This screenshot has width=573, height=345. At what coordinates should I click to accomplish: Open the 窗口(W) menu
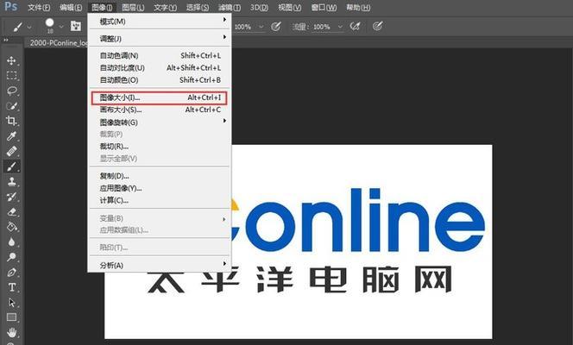pos(324,7)
